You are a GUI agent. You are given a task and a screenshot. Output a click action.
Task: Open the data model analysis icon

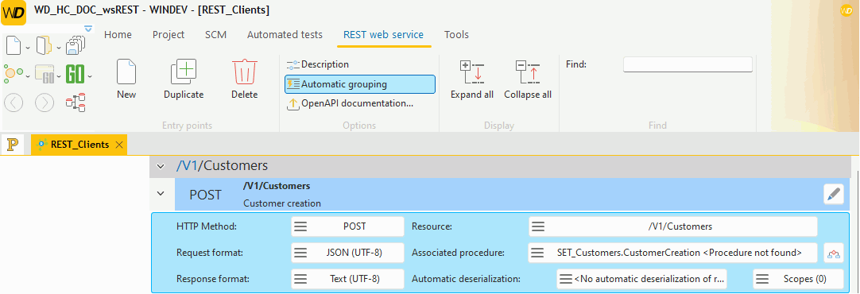[x=76, y=102]
